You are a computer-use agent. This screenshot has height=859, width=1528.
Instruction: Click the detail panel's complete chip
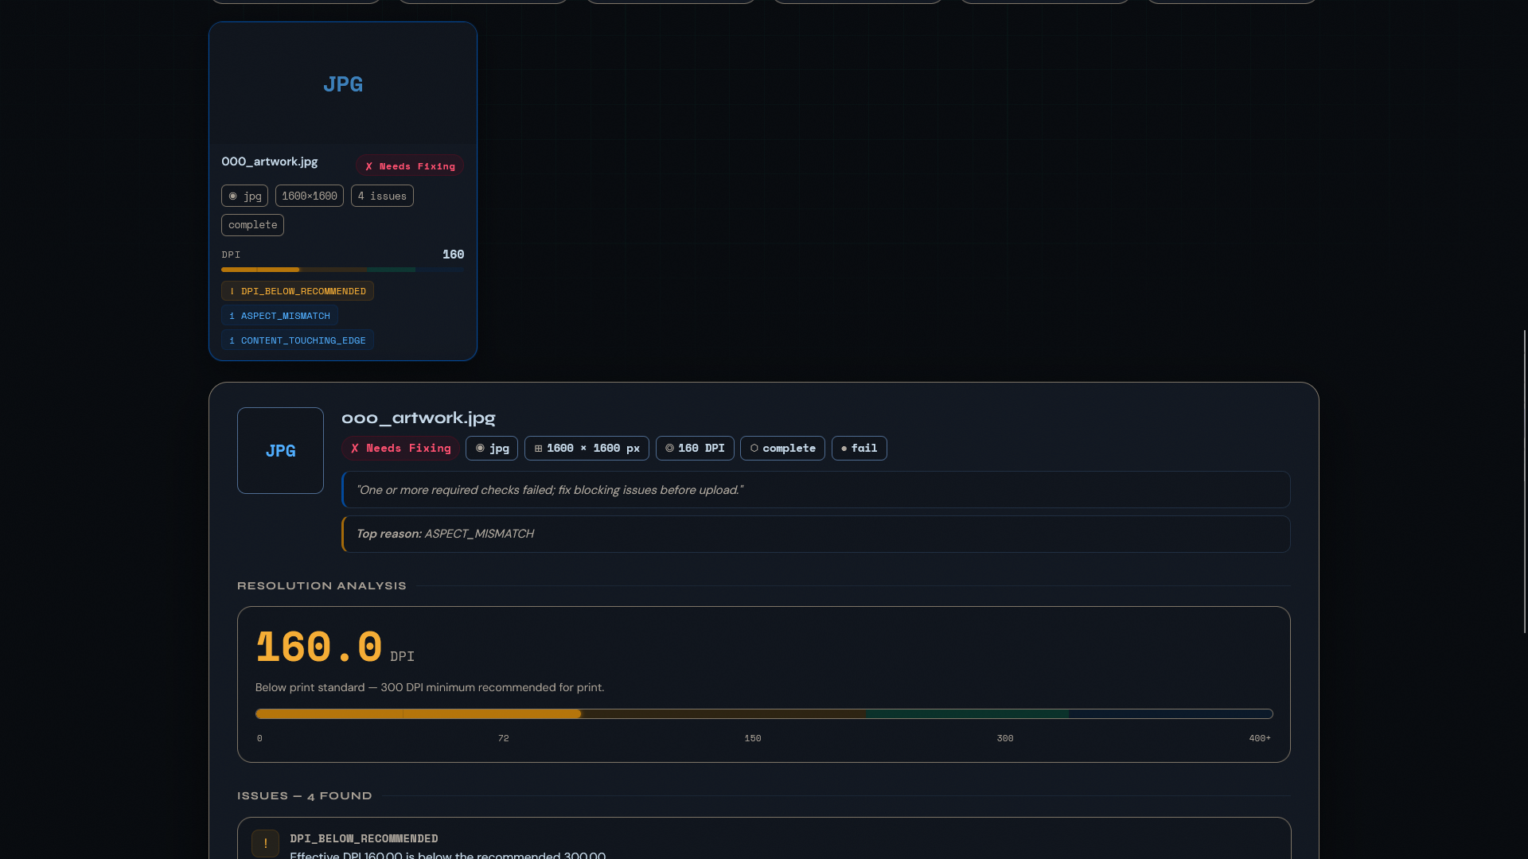point(782,449)
